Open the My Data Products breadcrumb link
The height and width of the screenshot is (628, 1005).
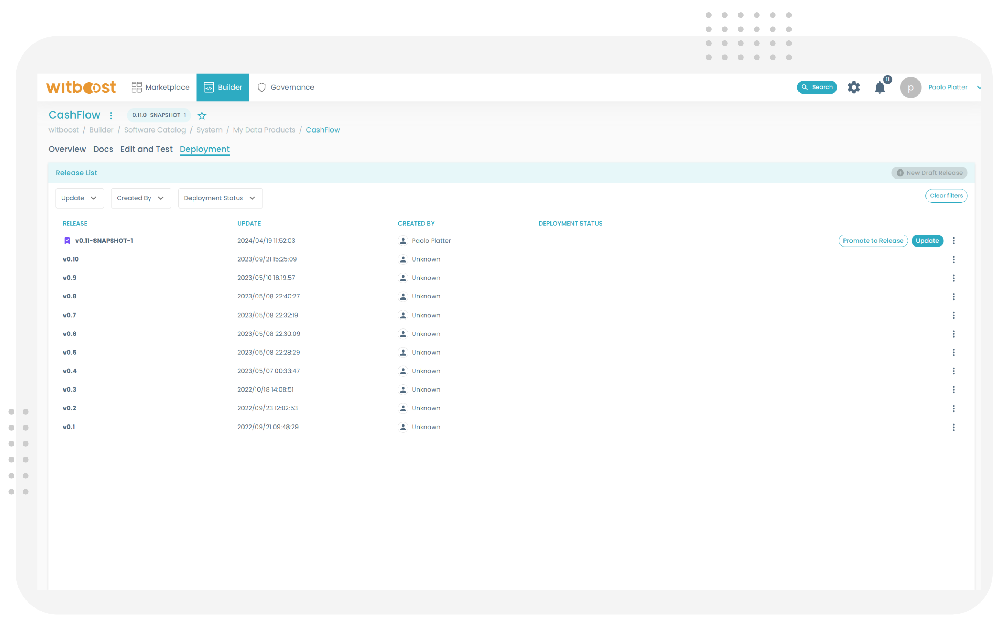264,130
